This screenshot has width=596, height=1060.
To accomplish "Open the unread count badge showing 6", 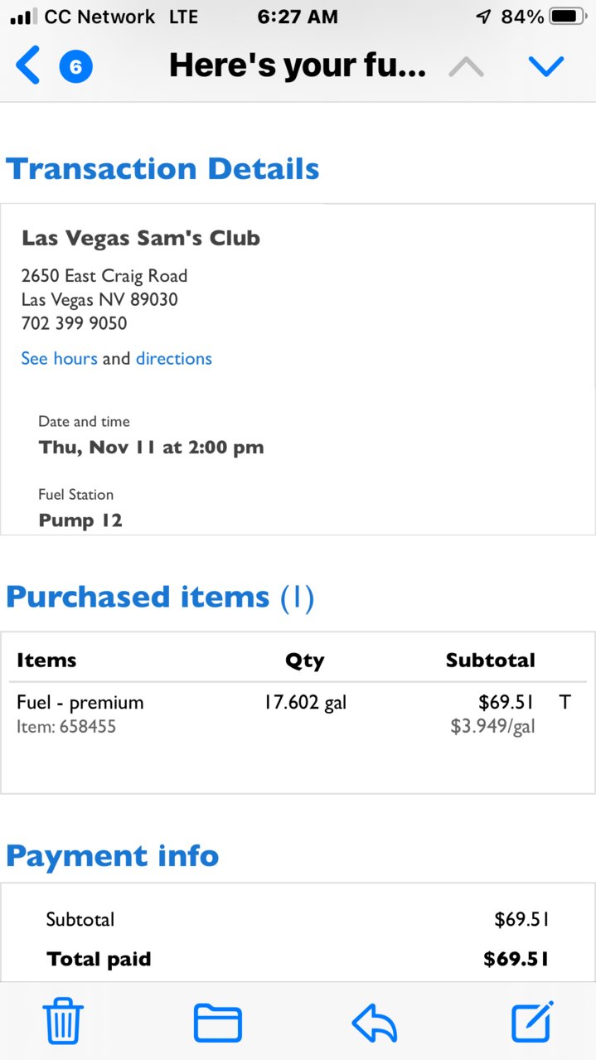I will (75, 66).
